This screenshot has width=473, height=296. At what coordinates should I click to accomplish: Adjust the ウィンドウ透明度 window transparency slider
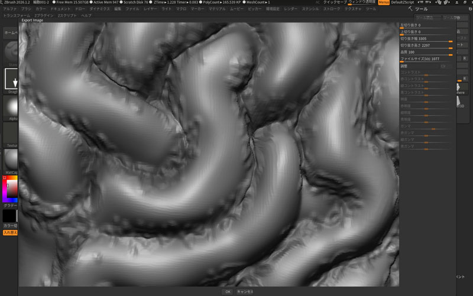362,2
